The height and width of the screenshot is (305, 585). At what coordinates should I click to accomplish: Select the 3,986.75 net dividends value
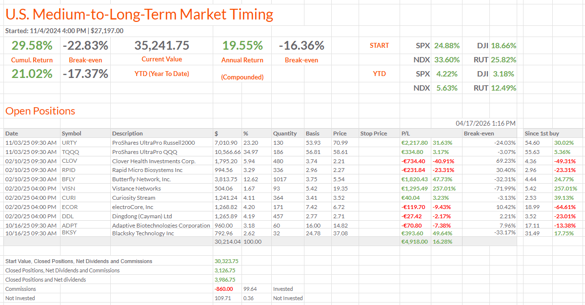pos(224,280)
